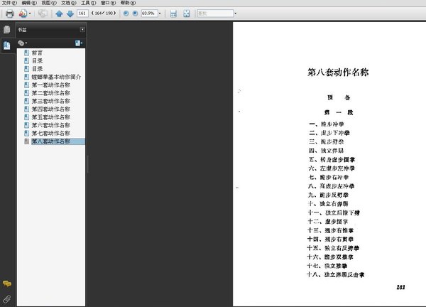Select the 第四套动作名称 bookmark

(51, 109)
